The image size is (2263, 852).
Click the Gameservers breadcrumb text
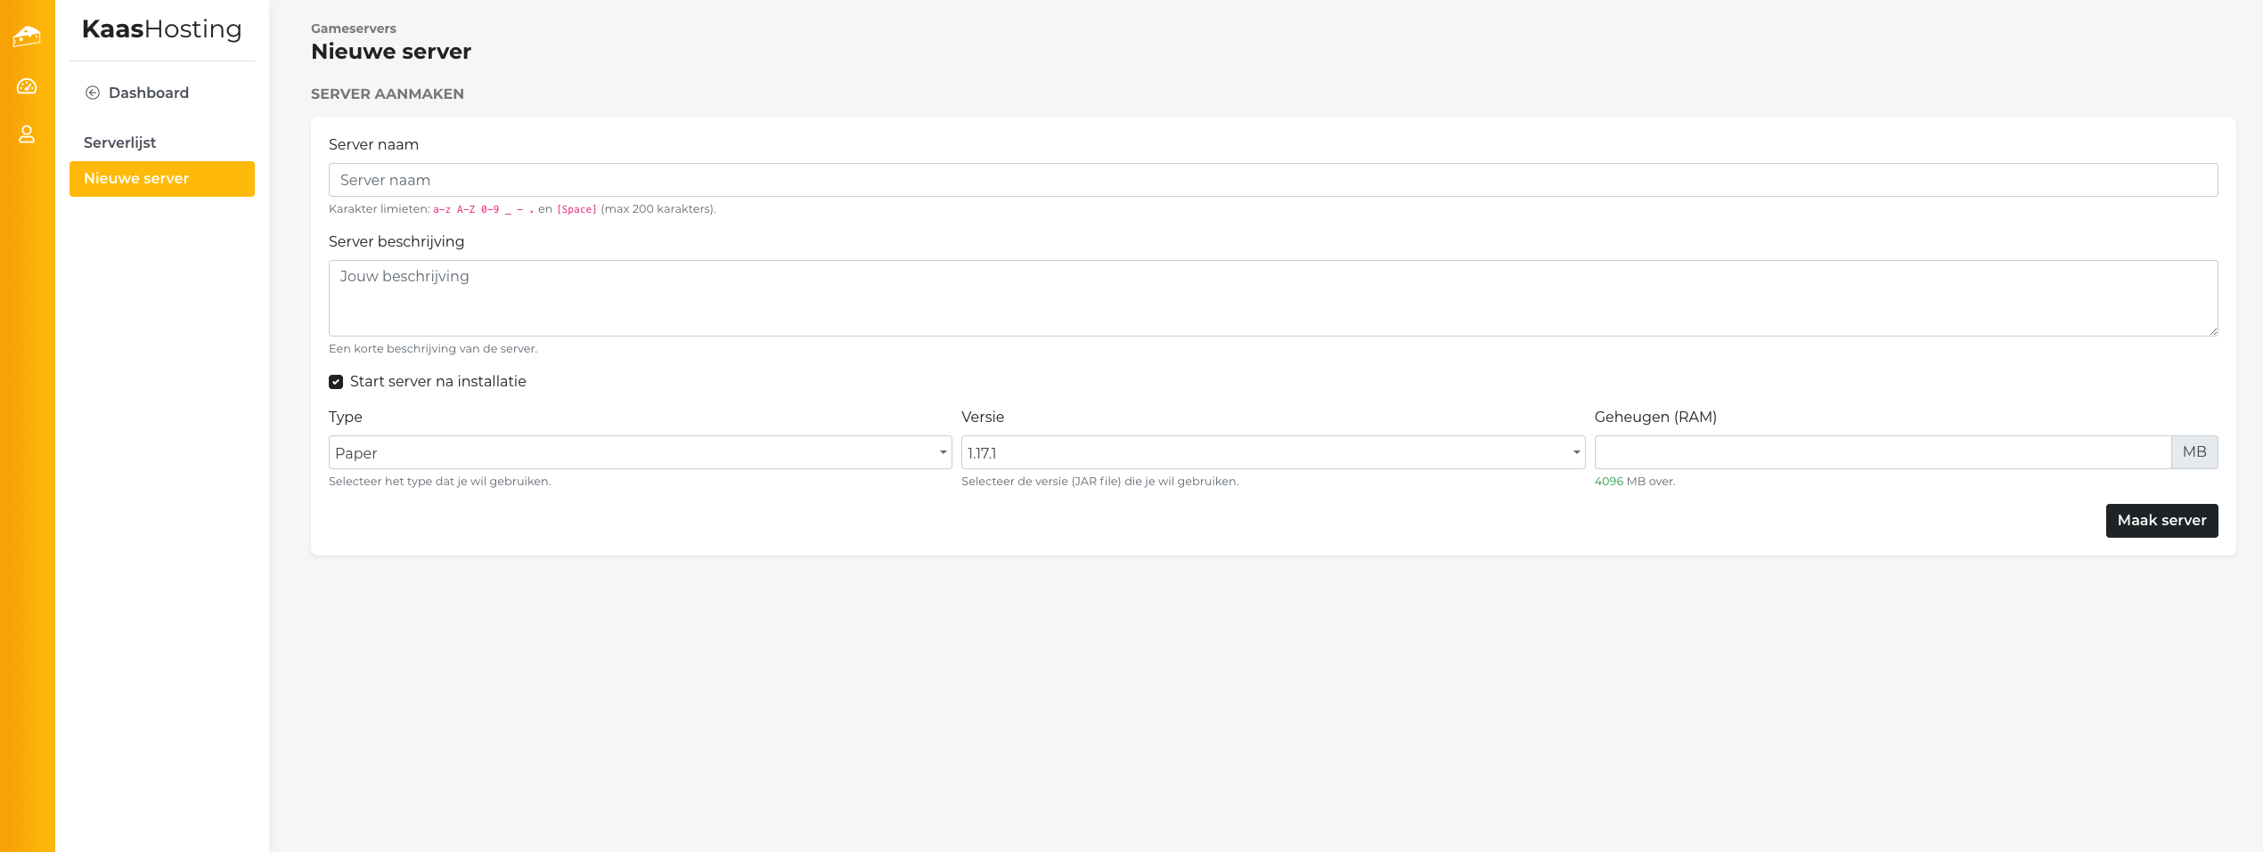point(354,28)
